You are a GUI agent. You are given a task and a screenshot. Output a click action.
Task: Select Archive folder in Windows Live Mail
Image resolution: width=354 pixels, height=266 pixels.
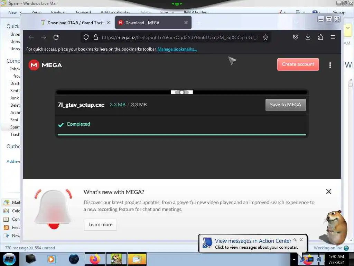15,113
